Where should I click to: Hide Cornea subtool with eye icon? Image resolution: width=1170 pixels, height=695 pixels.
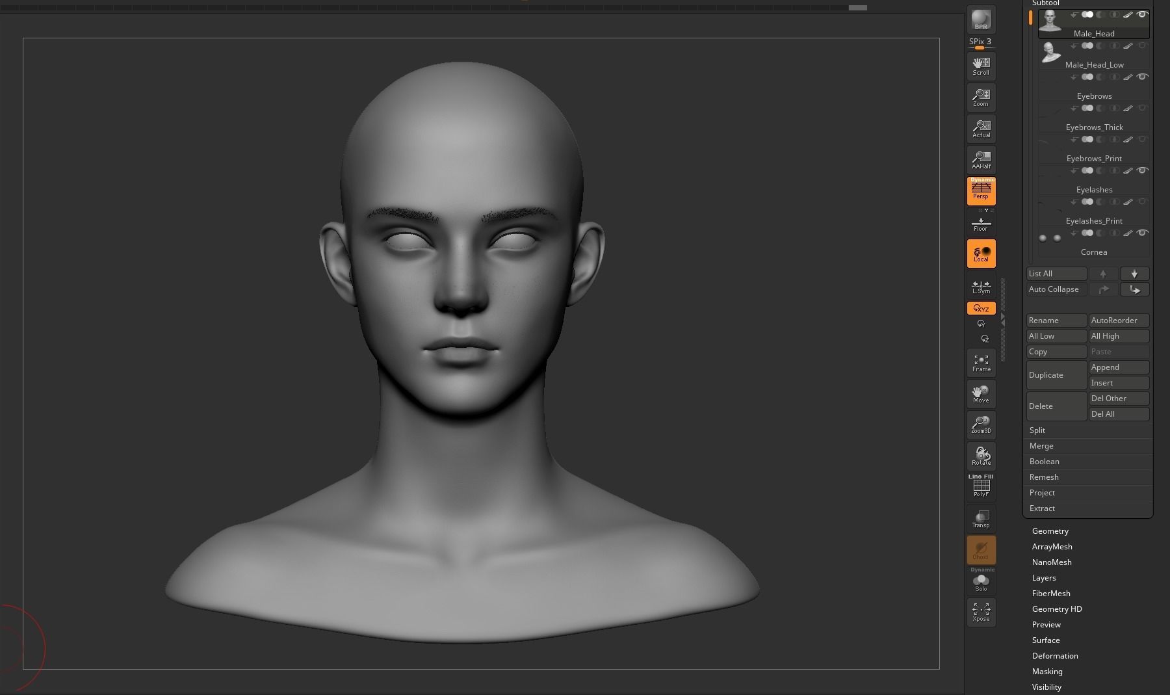click(1142, 233)
